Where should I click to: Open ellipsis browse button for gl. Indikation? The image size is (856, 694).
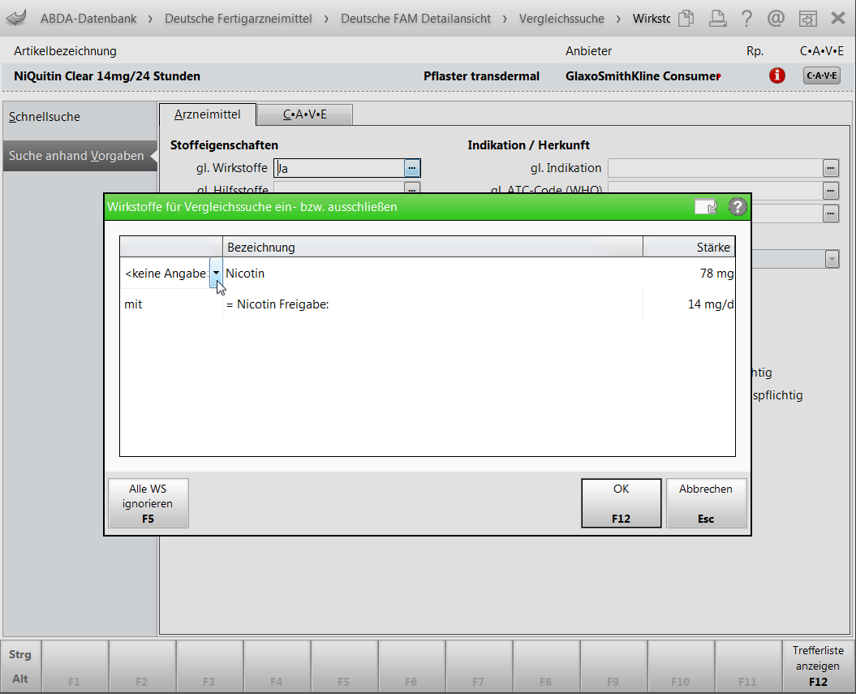[830, 168]
